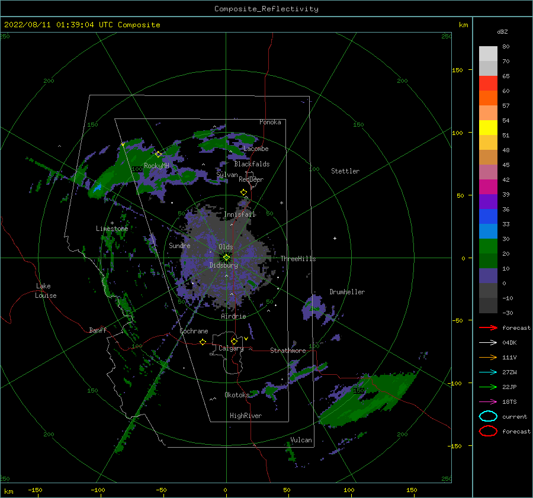Click the asterisk marker above Limestone
533x498 pixels.
pos(112,223)
